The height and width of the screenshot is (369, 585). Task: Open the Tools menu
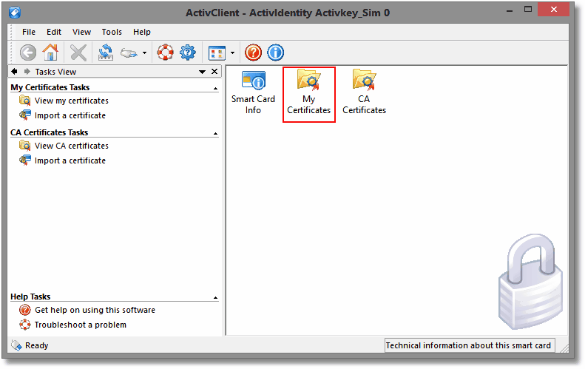[112, 32]
